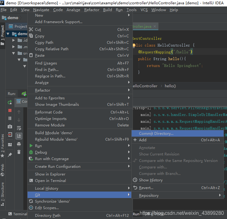Click the restore layout icon in Run toolbar
Viewport: 227px width, 219px height.
[x=10, y=145]
